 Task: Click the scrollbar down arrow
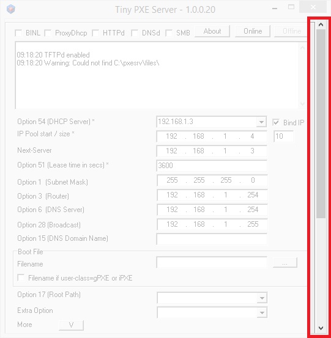321,328
